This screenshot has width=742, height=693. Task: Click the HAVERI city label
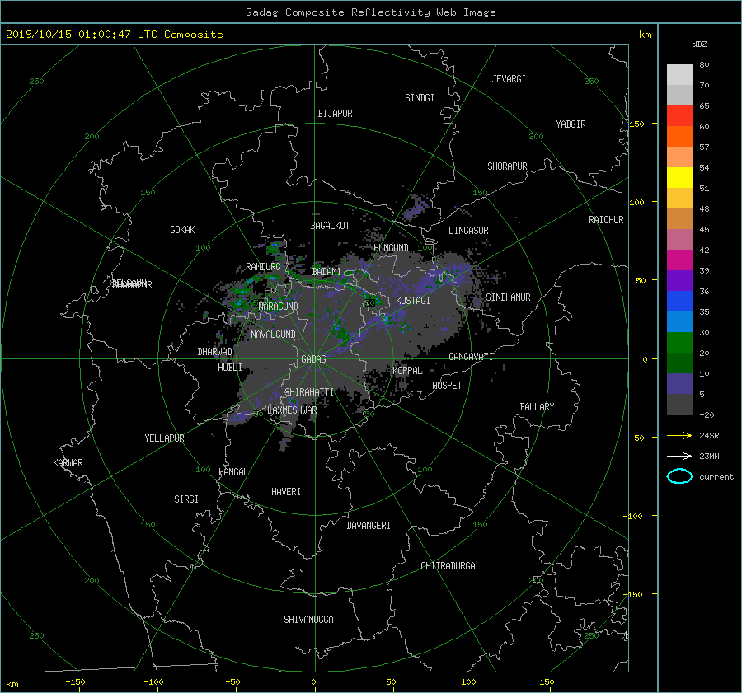286,492
